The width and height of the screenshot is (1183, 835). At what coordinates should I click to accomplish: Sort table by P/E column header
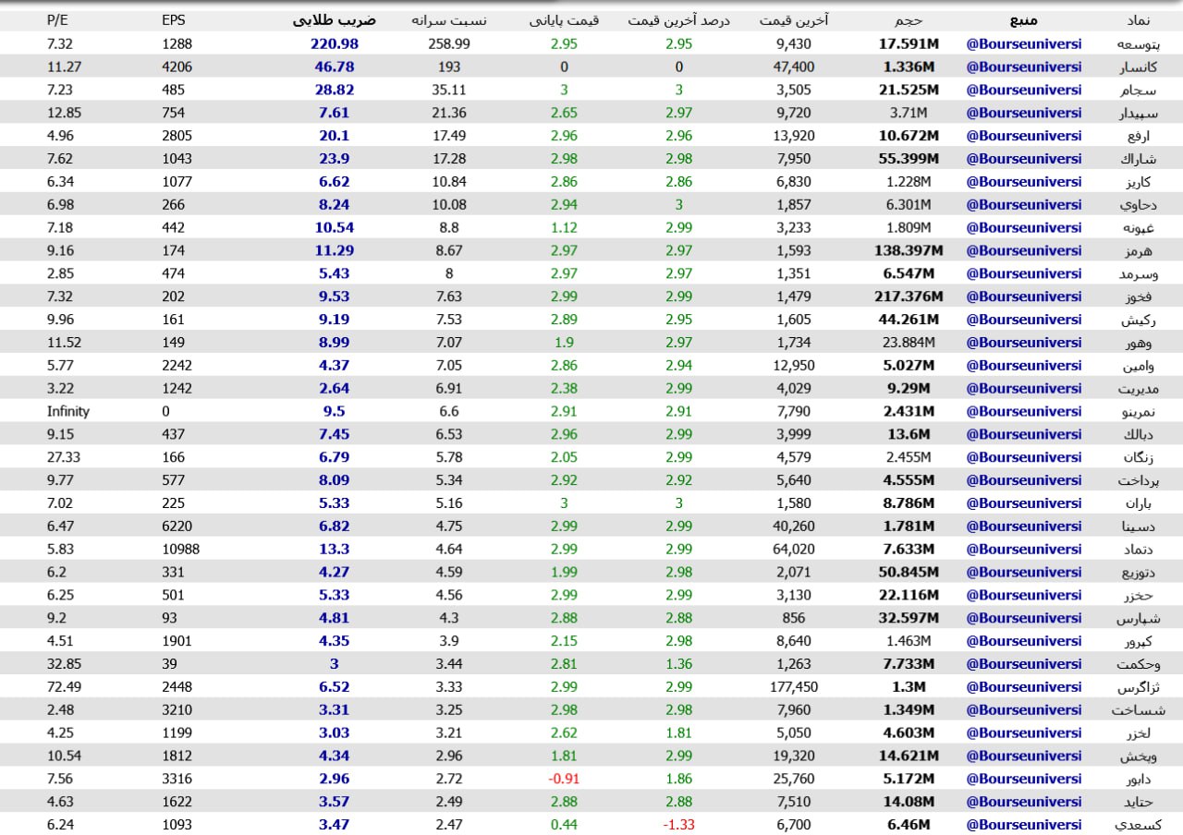coord(59,20)
